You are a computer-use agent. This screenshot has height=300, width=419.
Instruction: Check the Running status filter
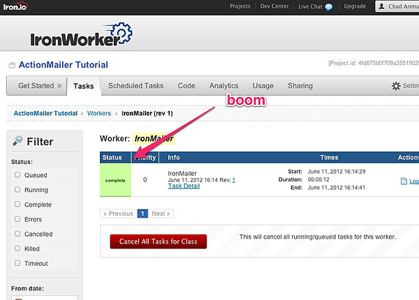[x=17, y=190]
